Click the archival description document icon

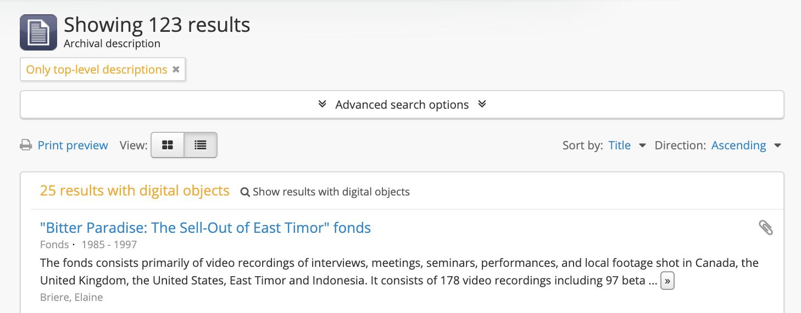pos(38,32)
